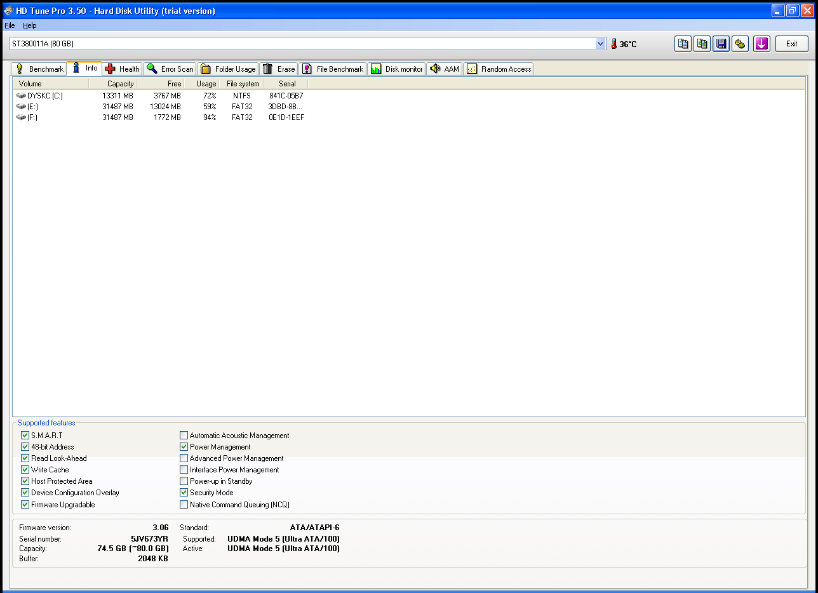This screenshot has width=818, height=593.
Task: Click the NTFS file system cell
Action: pyautogui.click(x=242, y=96)
